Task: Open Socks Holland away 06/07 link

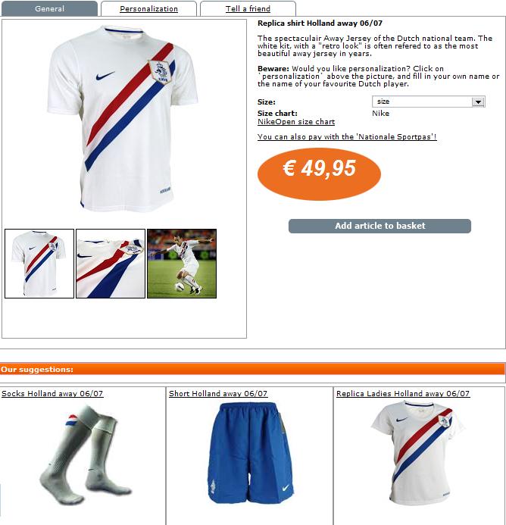Action: click(x=52, y=393)
